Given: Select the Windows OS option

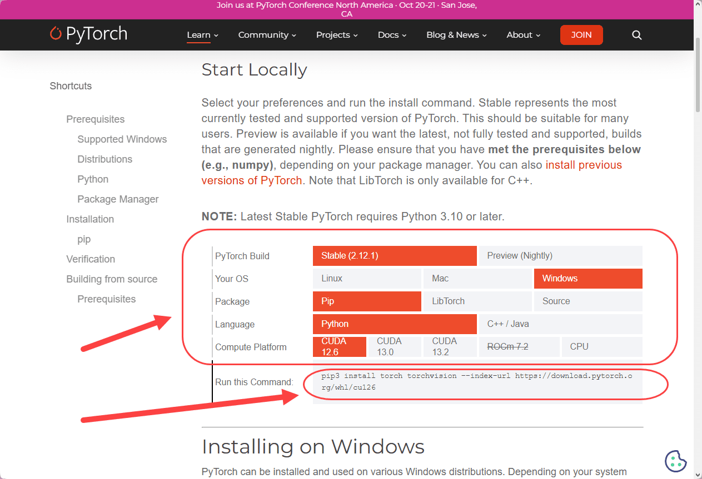Looking at the screenshot, I should [588, 279].
